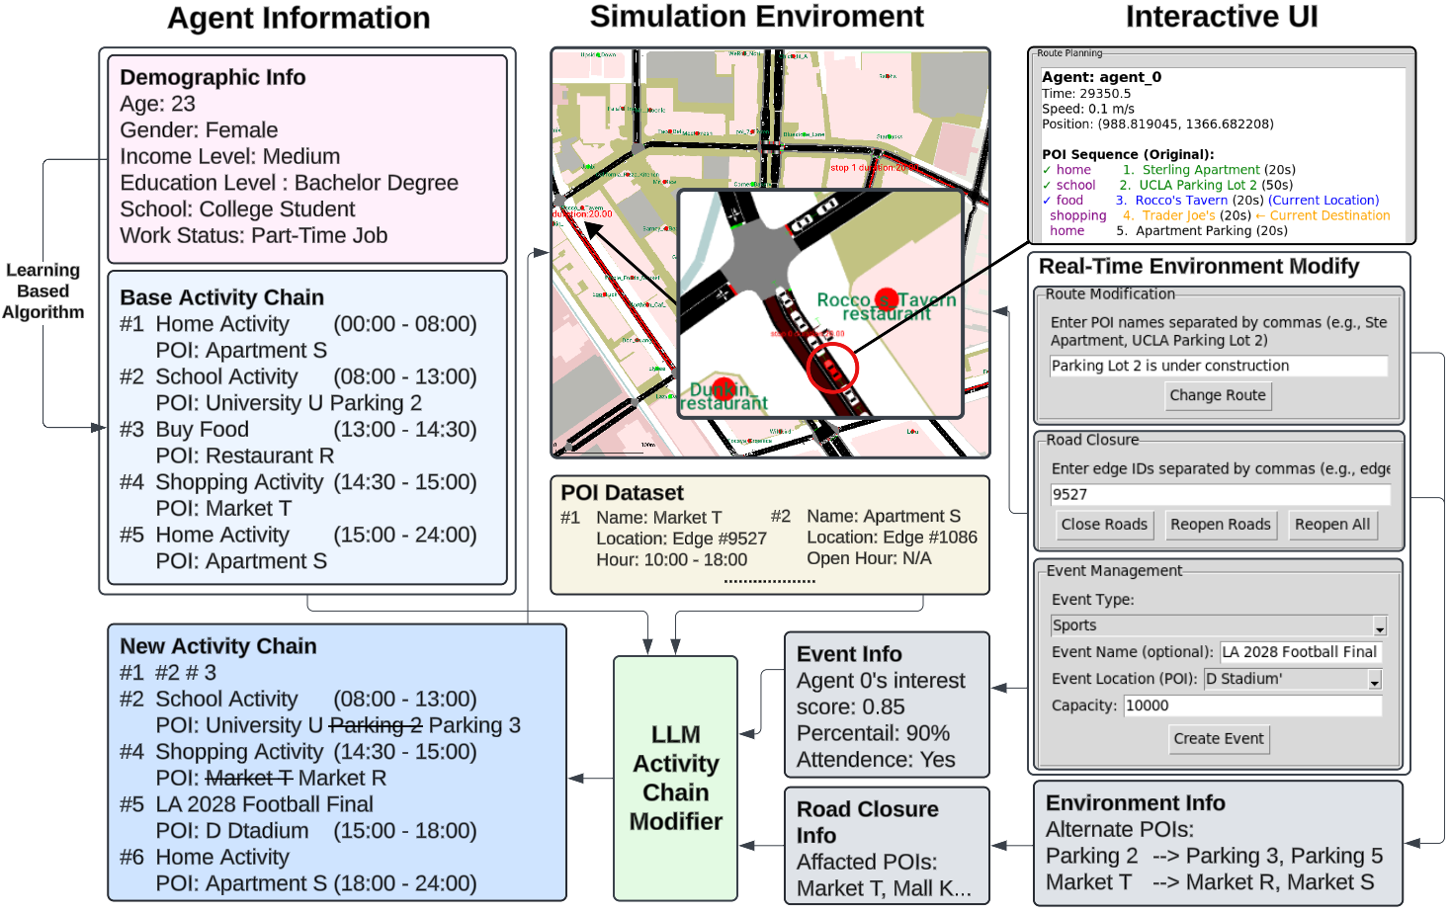Focus the Capacity field showing 10000
This screenshot has height=913, width=1450.
click(1253, 705)
